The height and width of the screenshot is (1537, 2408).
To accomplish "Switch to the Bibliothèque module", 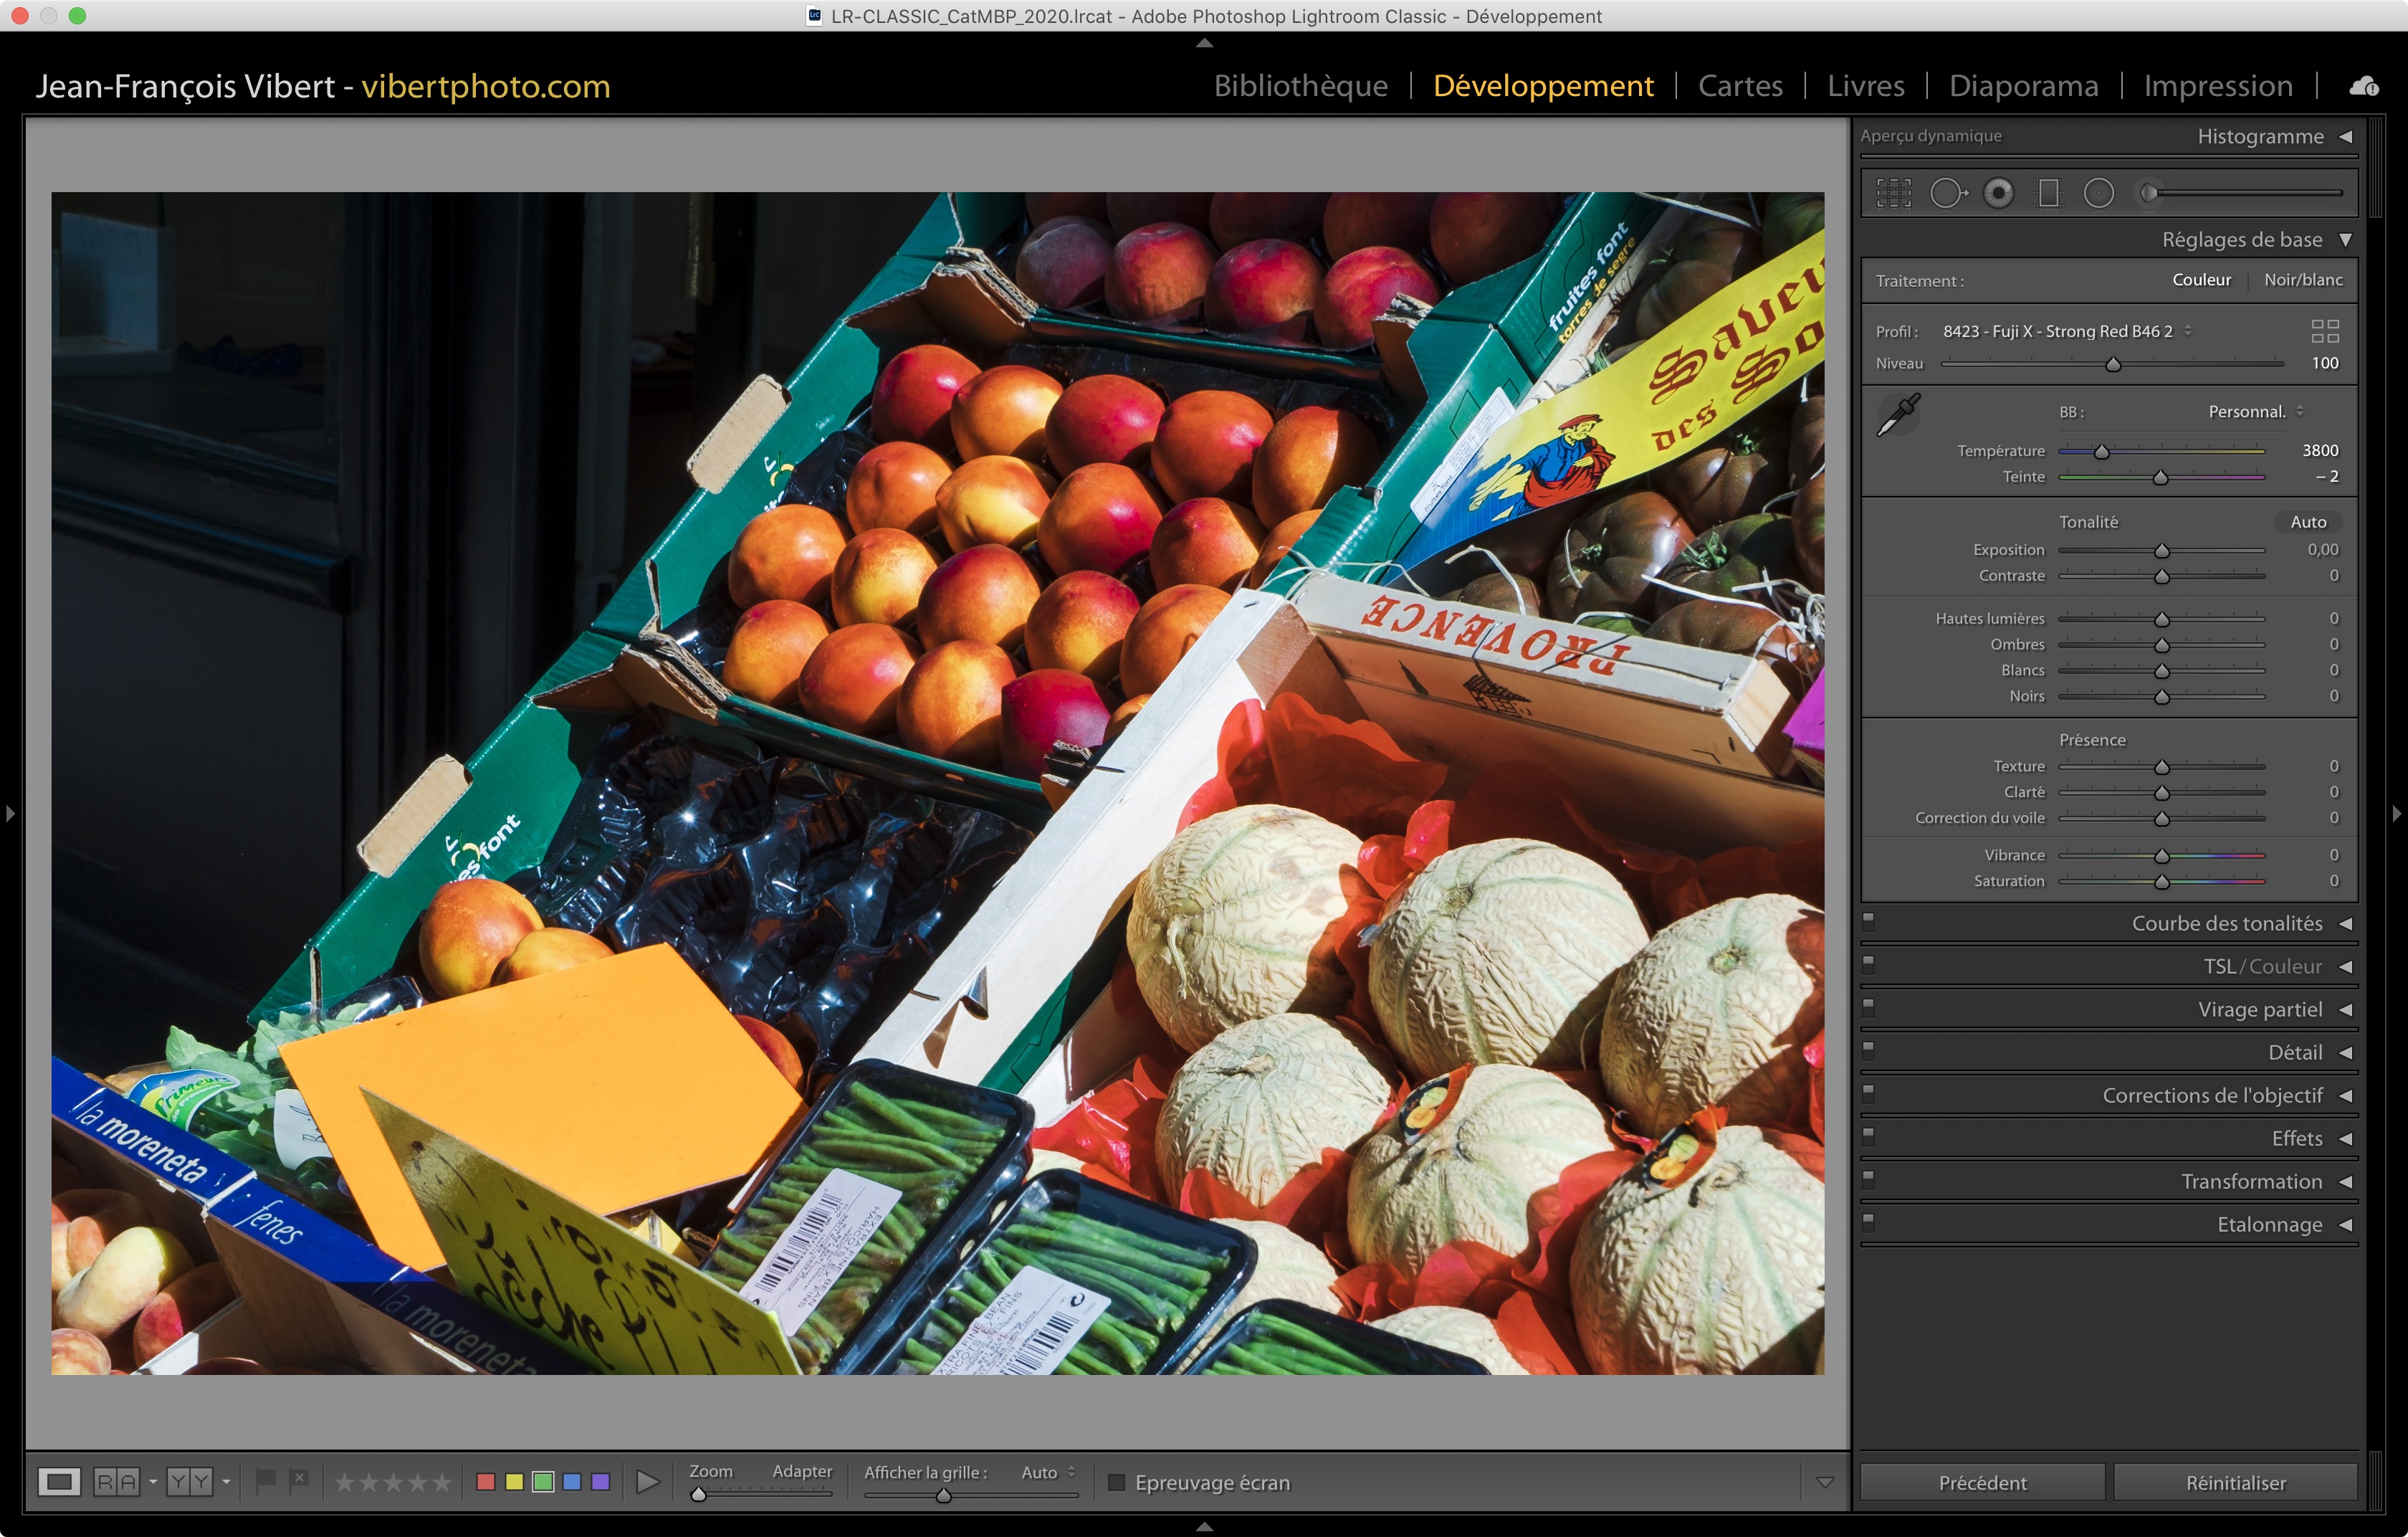I will (x=1300, y=86).
